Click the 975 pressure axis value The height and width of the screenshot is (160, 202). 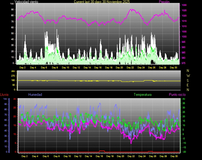click(184, 63)
